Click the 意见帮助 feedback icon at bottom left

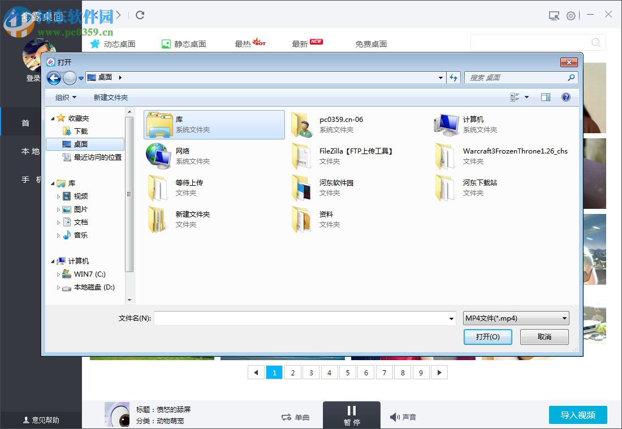tap(27, 419)
